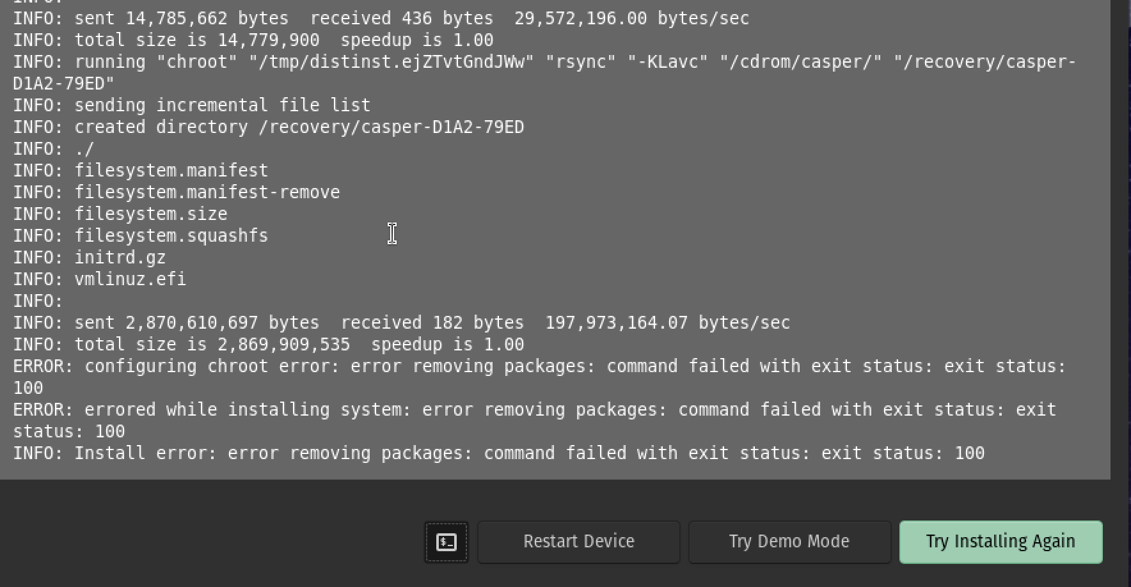Screen dimensions: 1131x587
Task: Click the rsync chroot command line
Action: (543, 62)
